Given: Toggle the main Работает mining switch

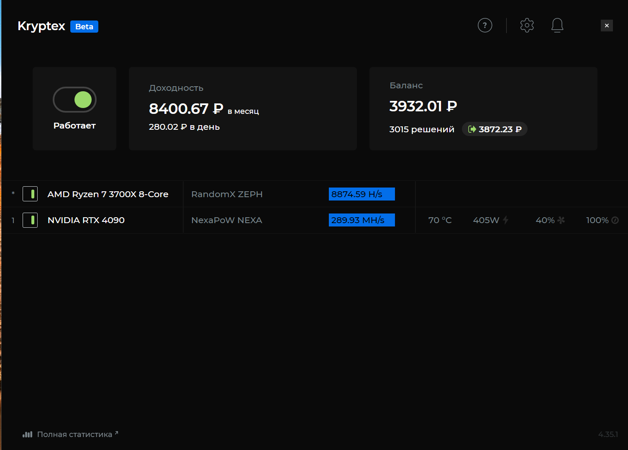Looking at the screenshot, I should tap(74, 100).
